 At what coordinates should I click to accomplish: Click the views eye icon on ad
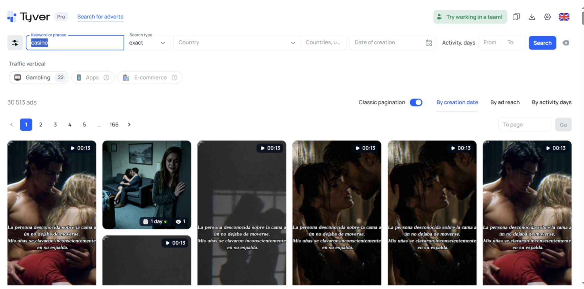[178, 222]
